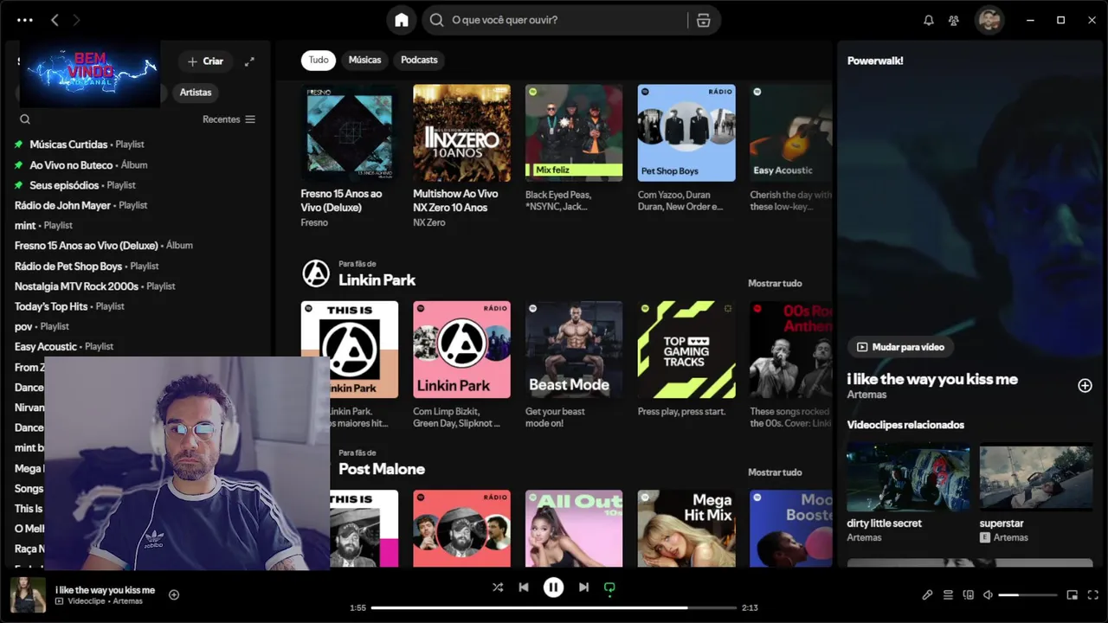Open friend activity icon

click(954, 20)
